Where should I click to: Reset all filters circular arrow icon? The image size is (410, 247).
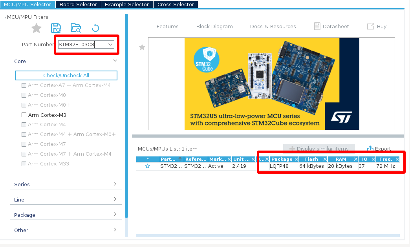[95, 28]
